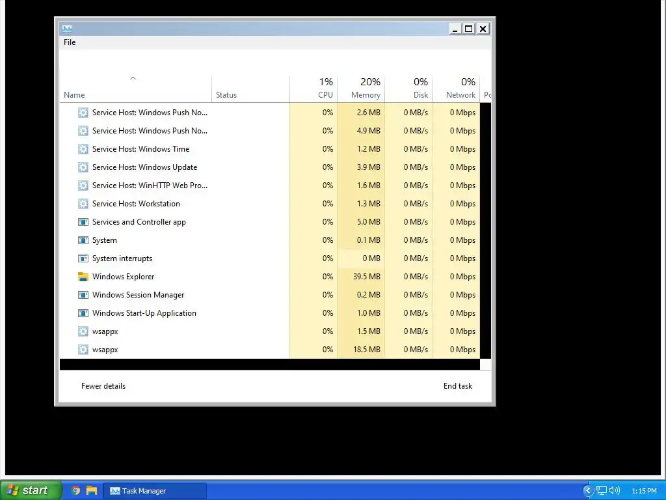
Task: Click the gear icon for Service Host: Workstation
Action: (x=83, y=204)
